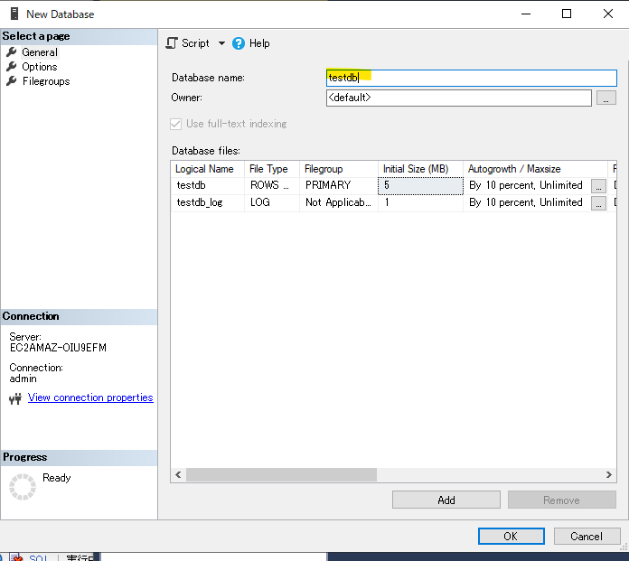Click the Script icon in toolbar

[x=172, y=42]
